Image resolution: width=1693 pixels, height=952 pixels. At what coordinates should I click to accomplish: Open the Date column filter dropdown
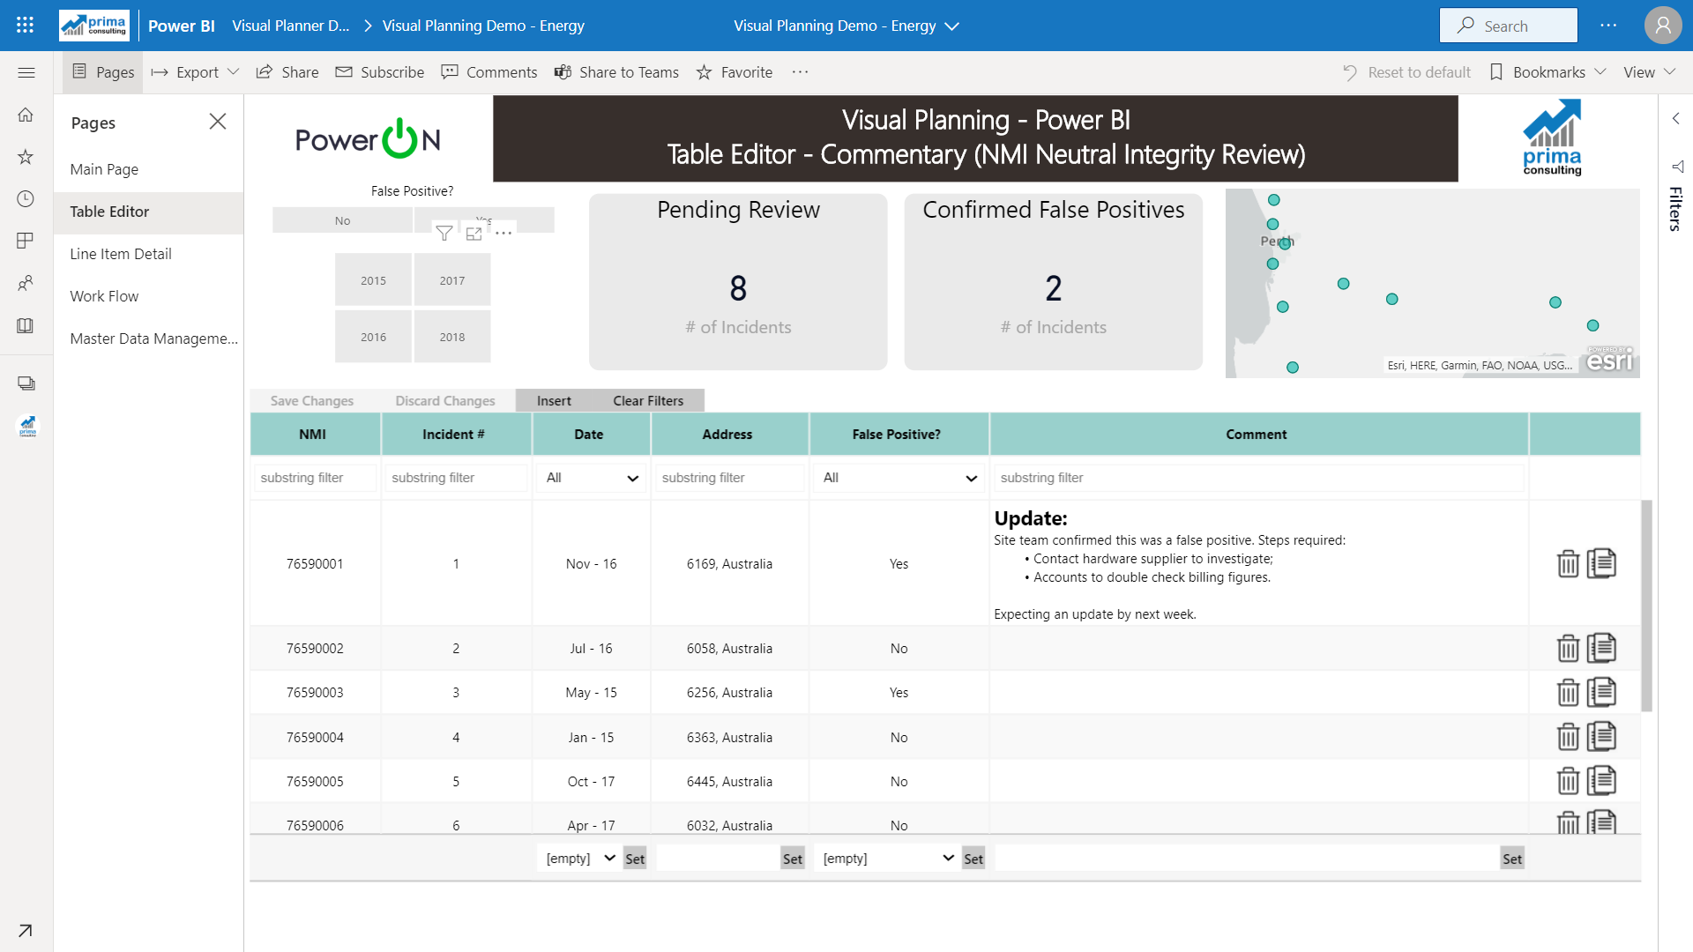coord(592,478)
